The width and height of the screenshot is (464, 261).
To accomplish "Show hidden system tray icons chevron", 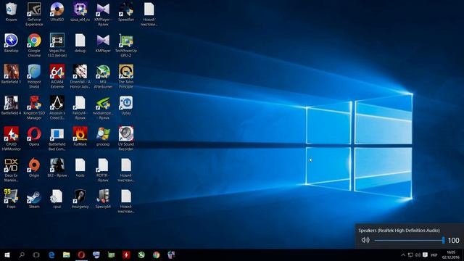I will click(403, 254).
